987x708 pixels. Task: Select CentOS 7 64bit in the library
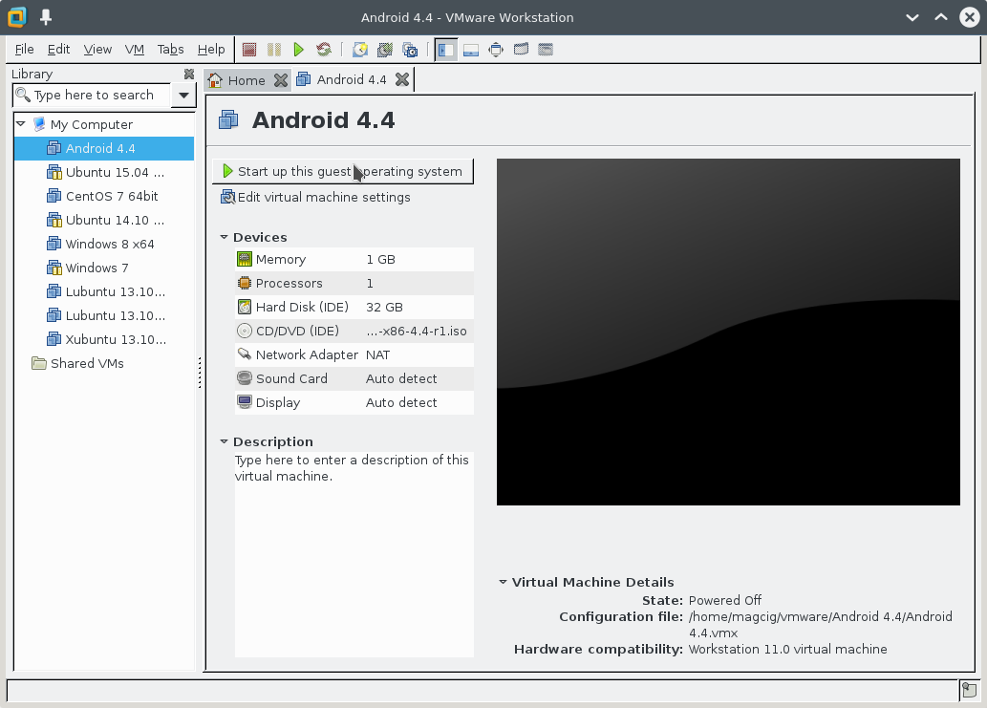tap(104, 197)
